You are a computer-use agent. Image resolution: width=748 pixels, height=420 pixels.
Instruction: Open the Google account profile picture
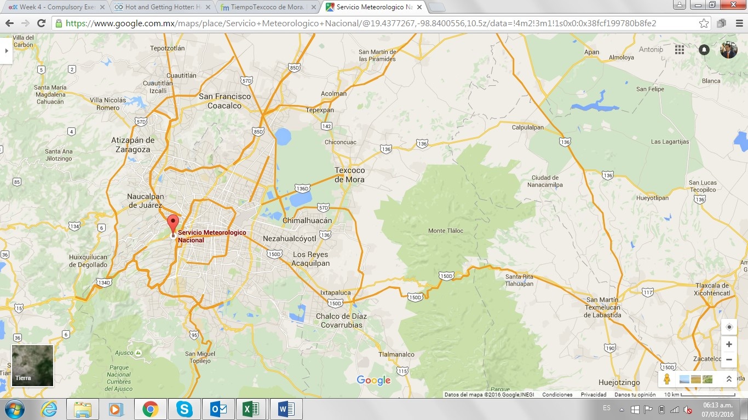728,50
